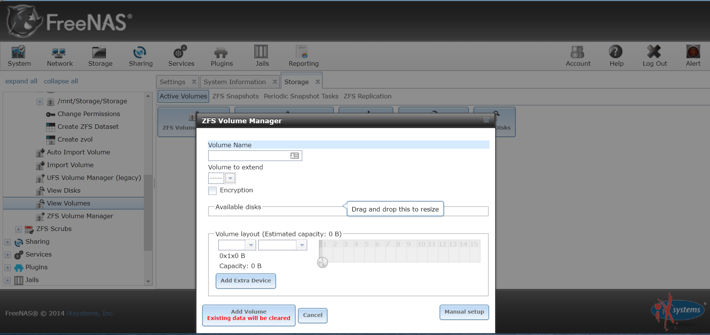Click the FreeNAS shark logo
Screen dimensions: 710x335
click(24, 21)
